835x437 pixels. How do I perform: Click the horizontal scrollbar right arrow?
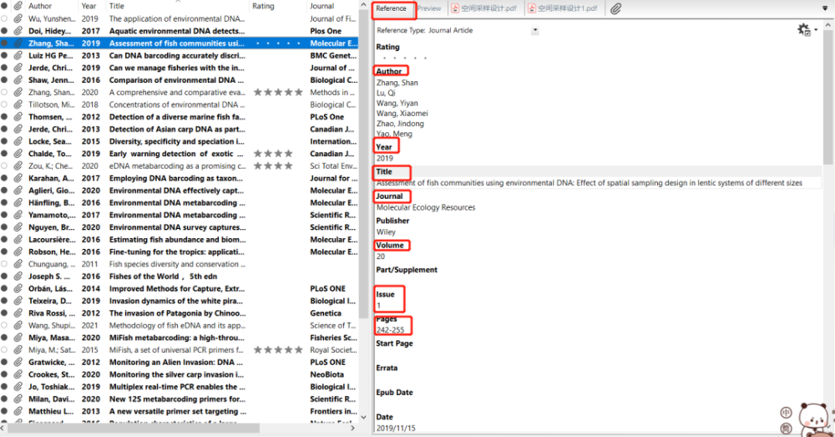pyautogui.click(x=352, y=428)
